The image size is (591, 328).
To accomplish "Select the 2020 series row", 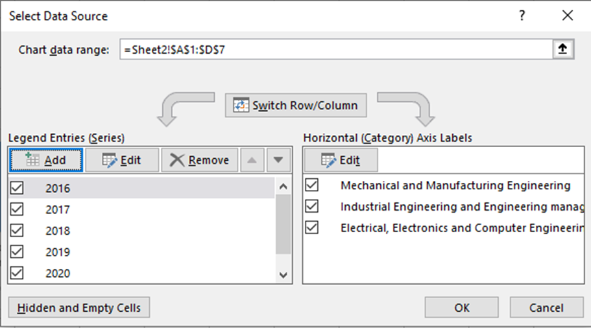I will (x=141, y=273).
